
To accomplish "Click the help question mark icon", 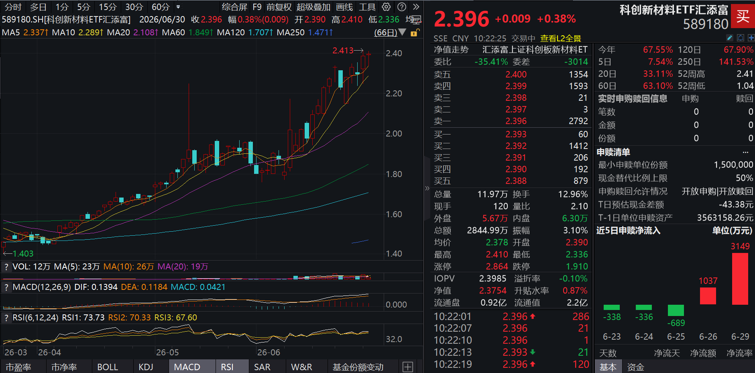I will [x=401, y=7].
